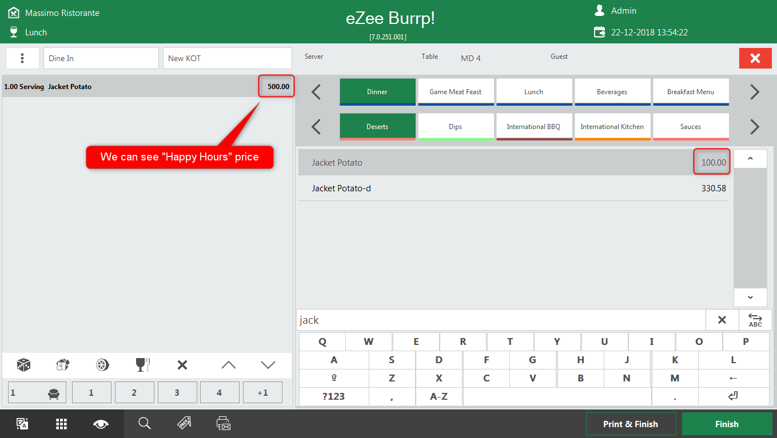Select the Dinner menu tab
Image resolution: width=777 pixels, height=438 pixels.
[377, 92]
